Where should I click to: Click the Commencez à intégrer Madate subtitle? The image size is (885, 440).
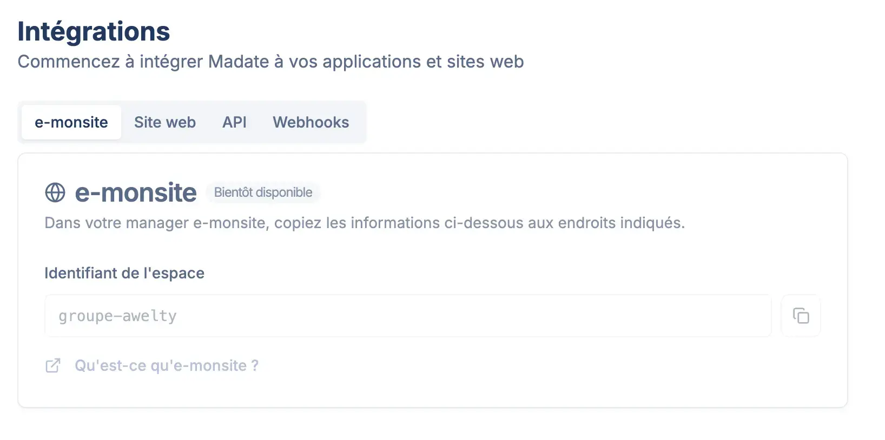(x=270, y=62)
